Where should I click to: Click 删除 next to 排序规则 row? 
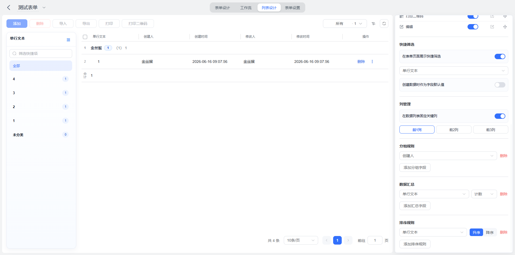click(503, 232)
